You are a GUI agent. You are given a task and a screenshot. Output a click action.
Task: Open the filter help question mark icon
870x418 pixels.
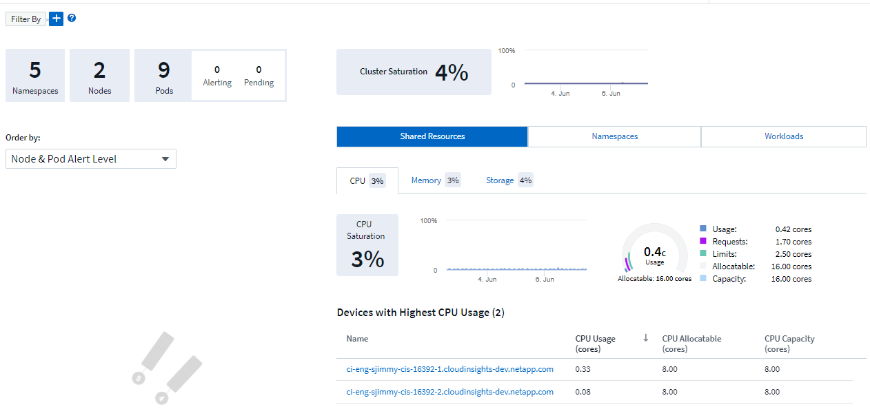coord(72,19)
